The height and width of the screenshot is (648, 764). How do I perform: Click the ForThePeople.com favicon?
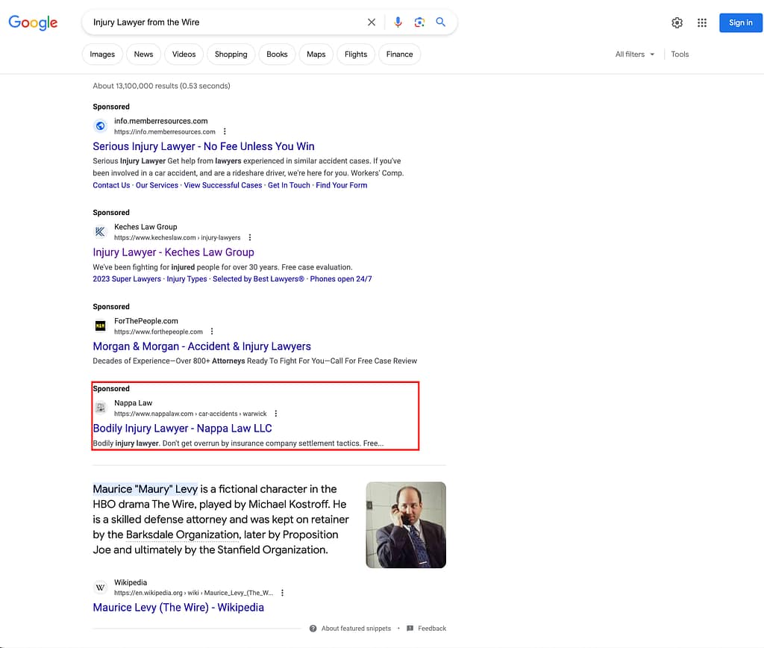[x=101, y=325]
